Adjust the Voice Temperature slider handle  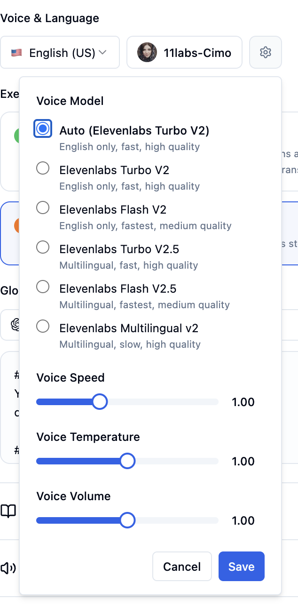[x=127, y=461]
